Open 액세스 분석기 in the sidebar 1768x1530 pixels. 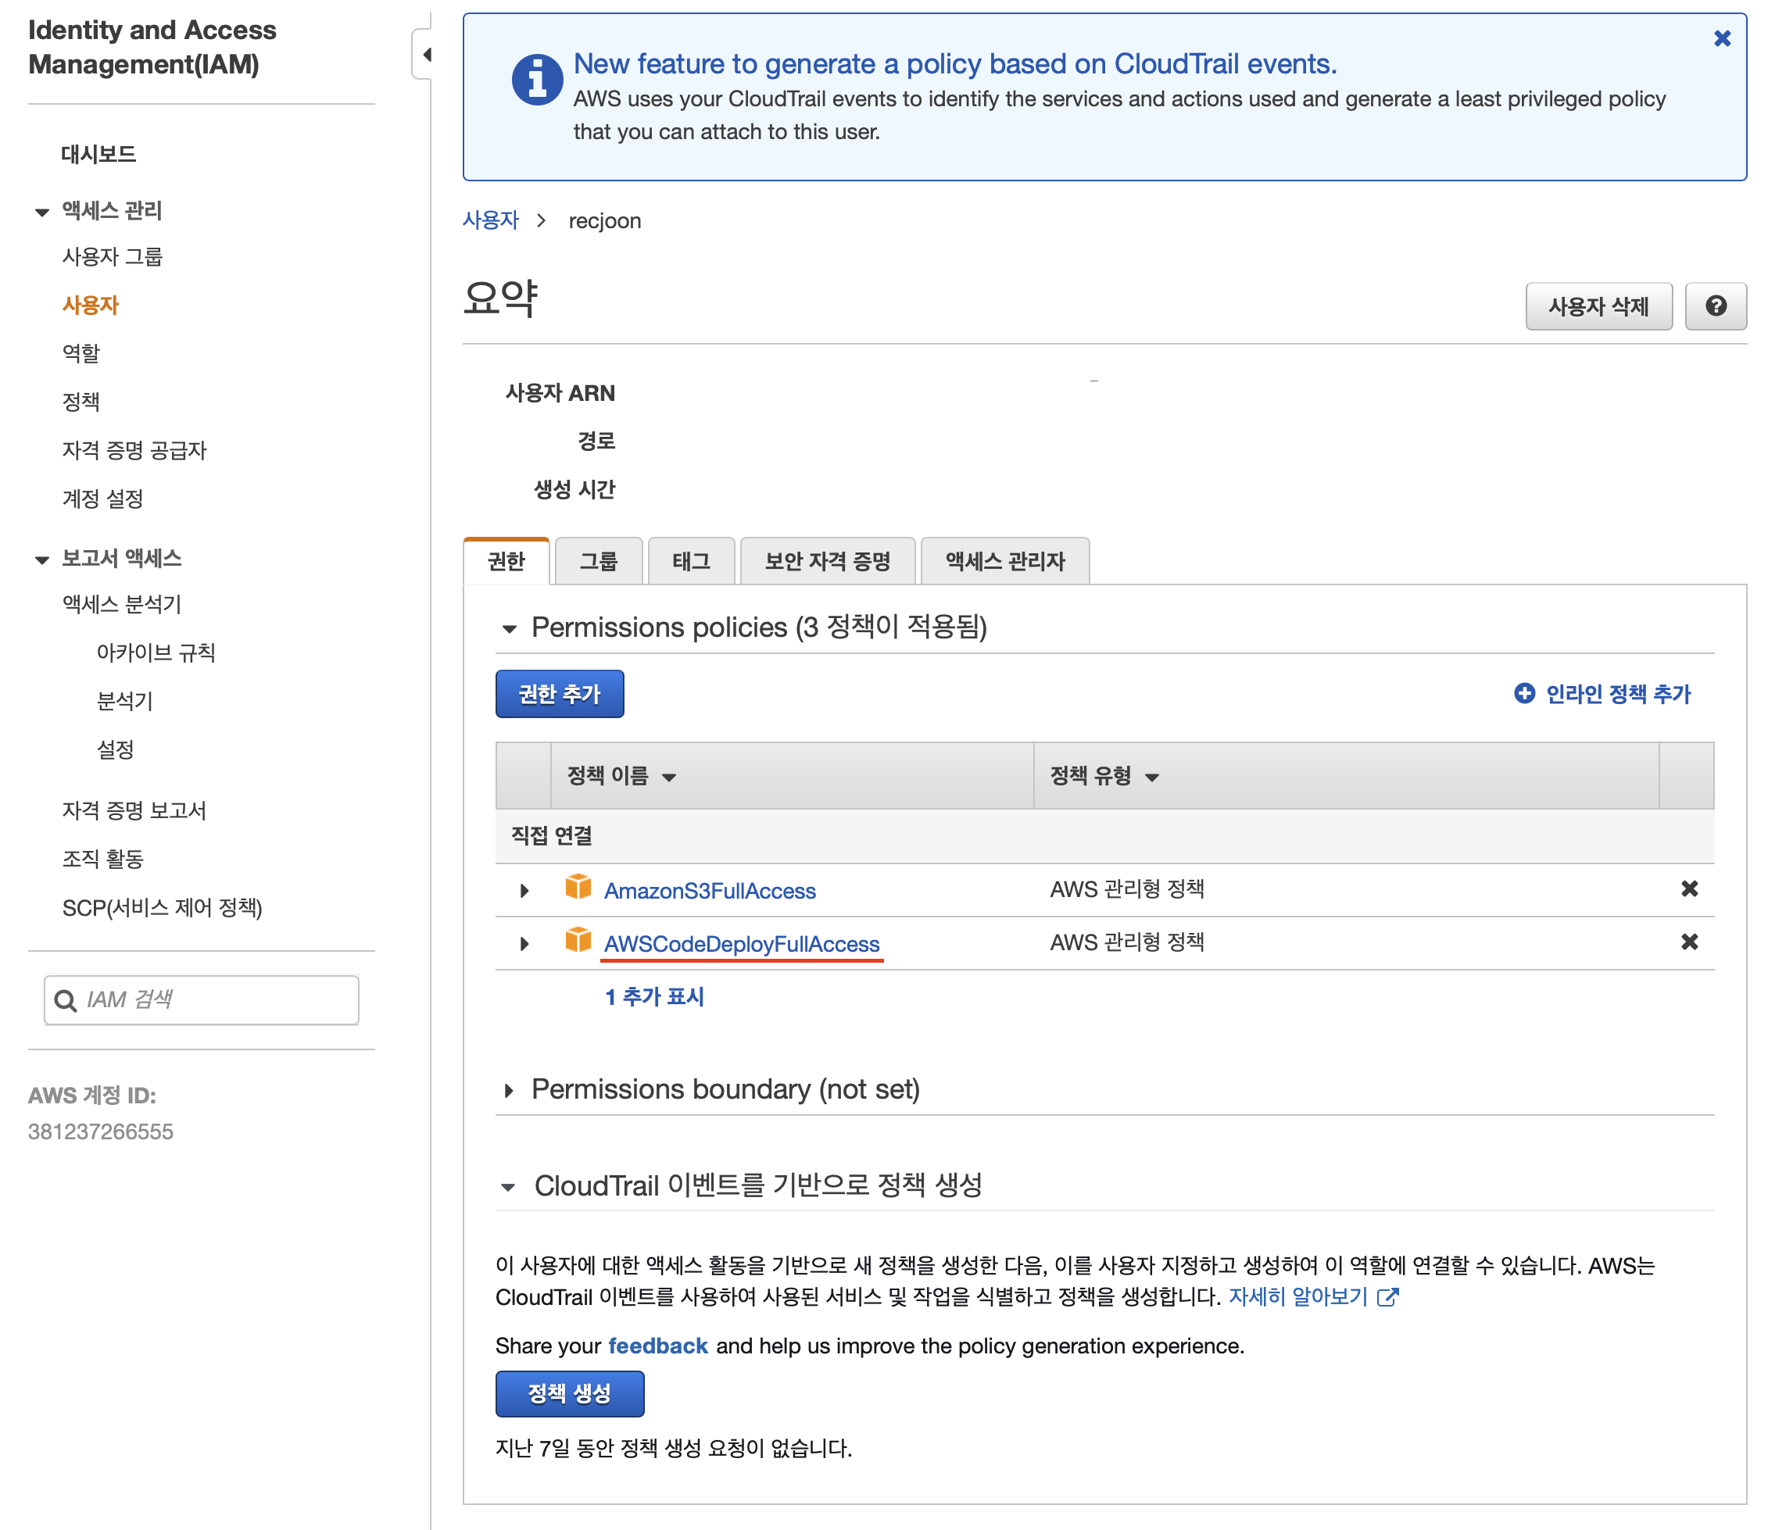click(121, 605)
